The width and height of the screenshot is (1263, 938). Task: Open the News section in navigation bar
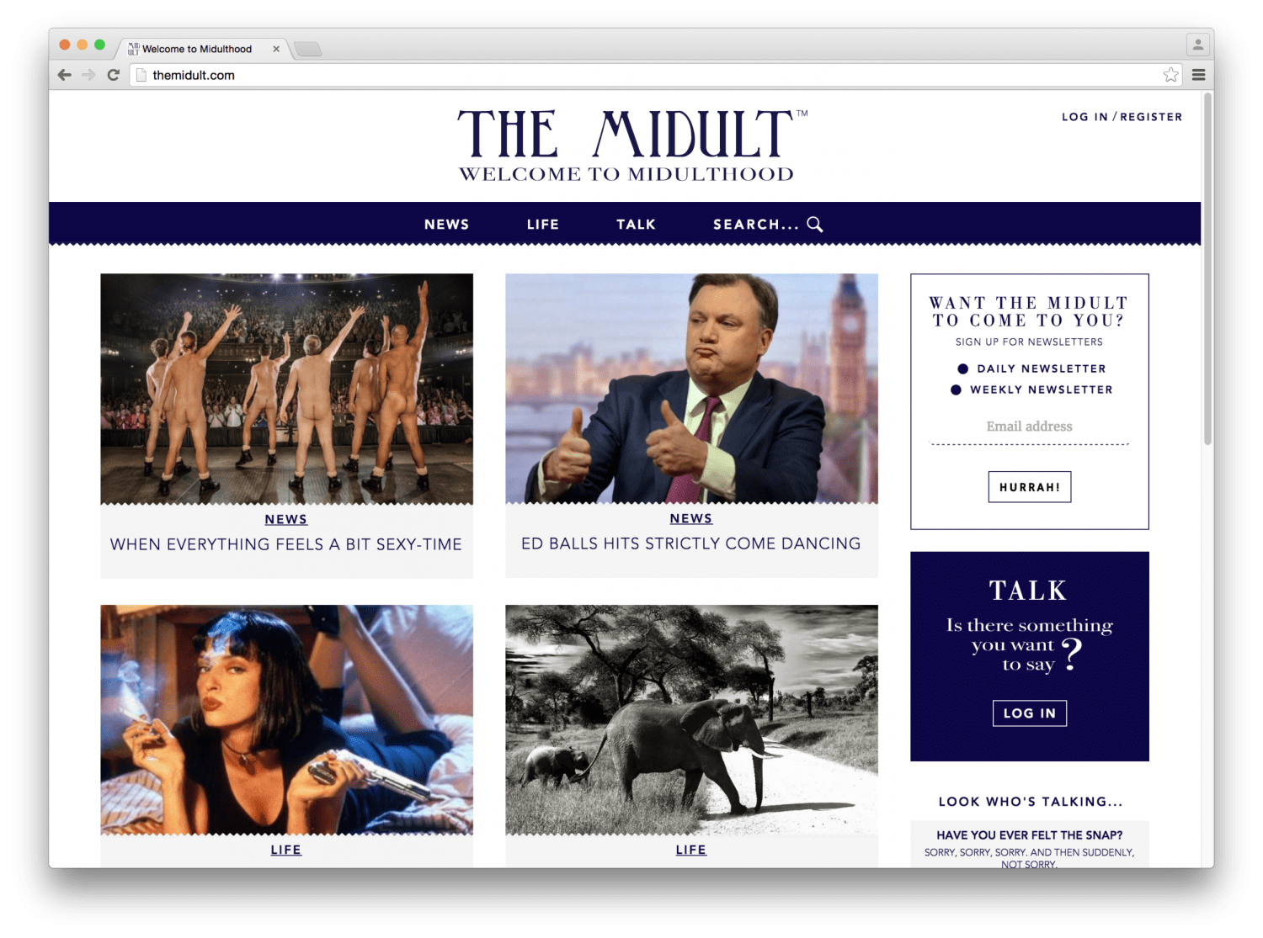(447, 225)
